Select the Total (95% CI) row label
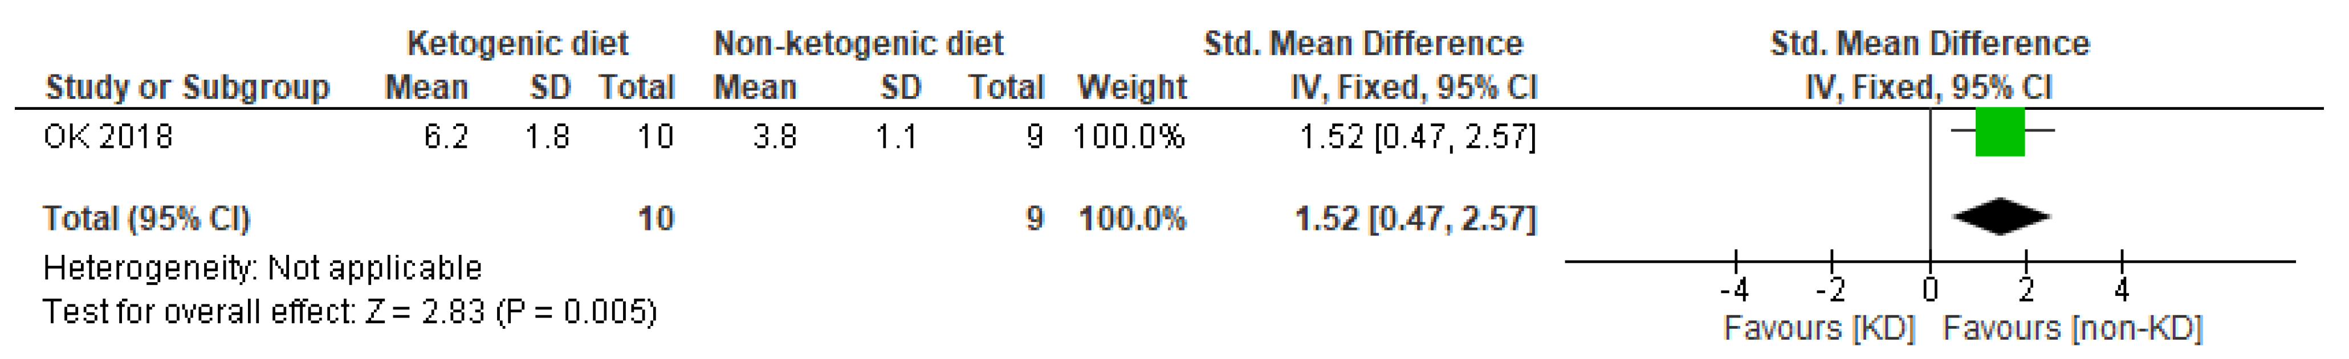The width and height of the screenshot is (2349, 359). (146, 218)
